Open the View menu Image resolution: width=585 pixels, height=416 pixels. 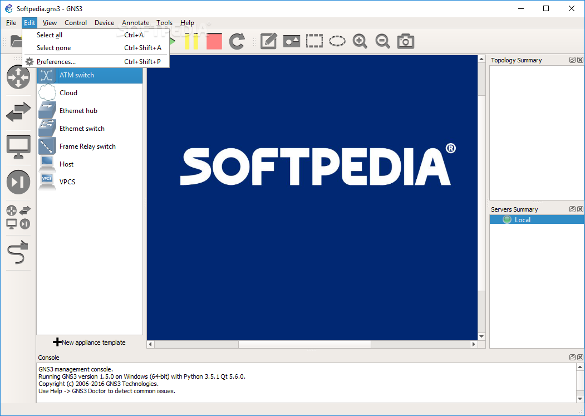[x=49, y=23]
